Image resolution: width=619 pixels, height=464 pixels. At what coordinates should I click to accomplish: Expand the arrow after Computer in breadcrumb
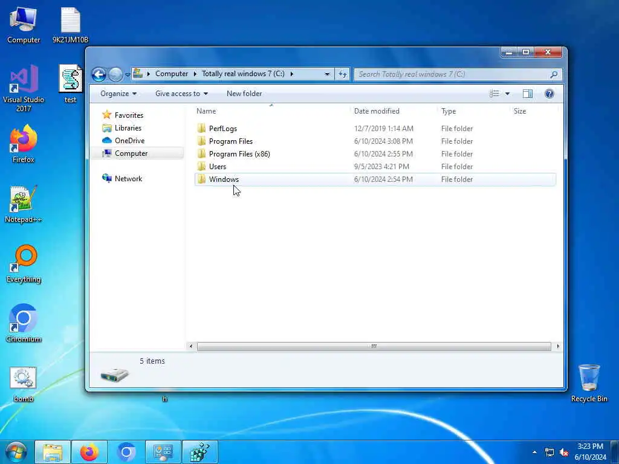coord(195,74)
